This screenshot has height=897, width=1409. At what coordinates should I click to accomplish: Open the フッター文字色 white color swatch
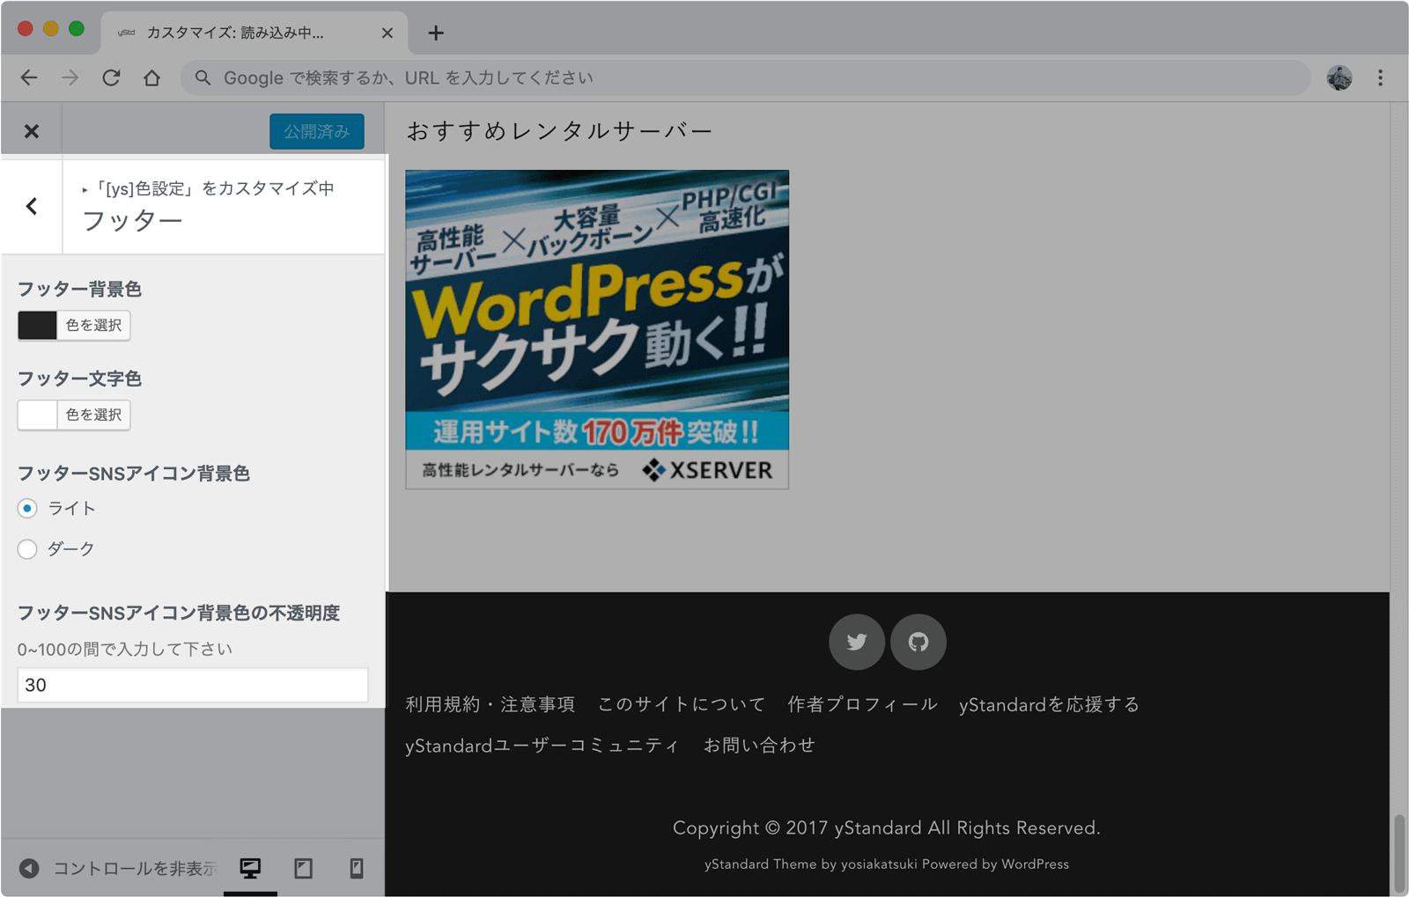pyautogui.click(x=37, y=415)
